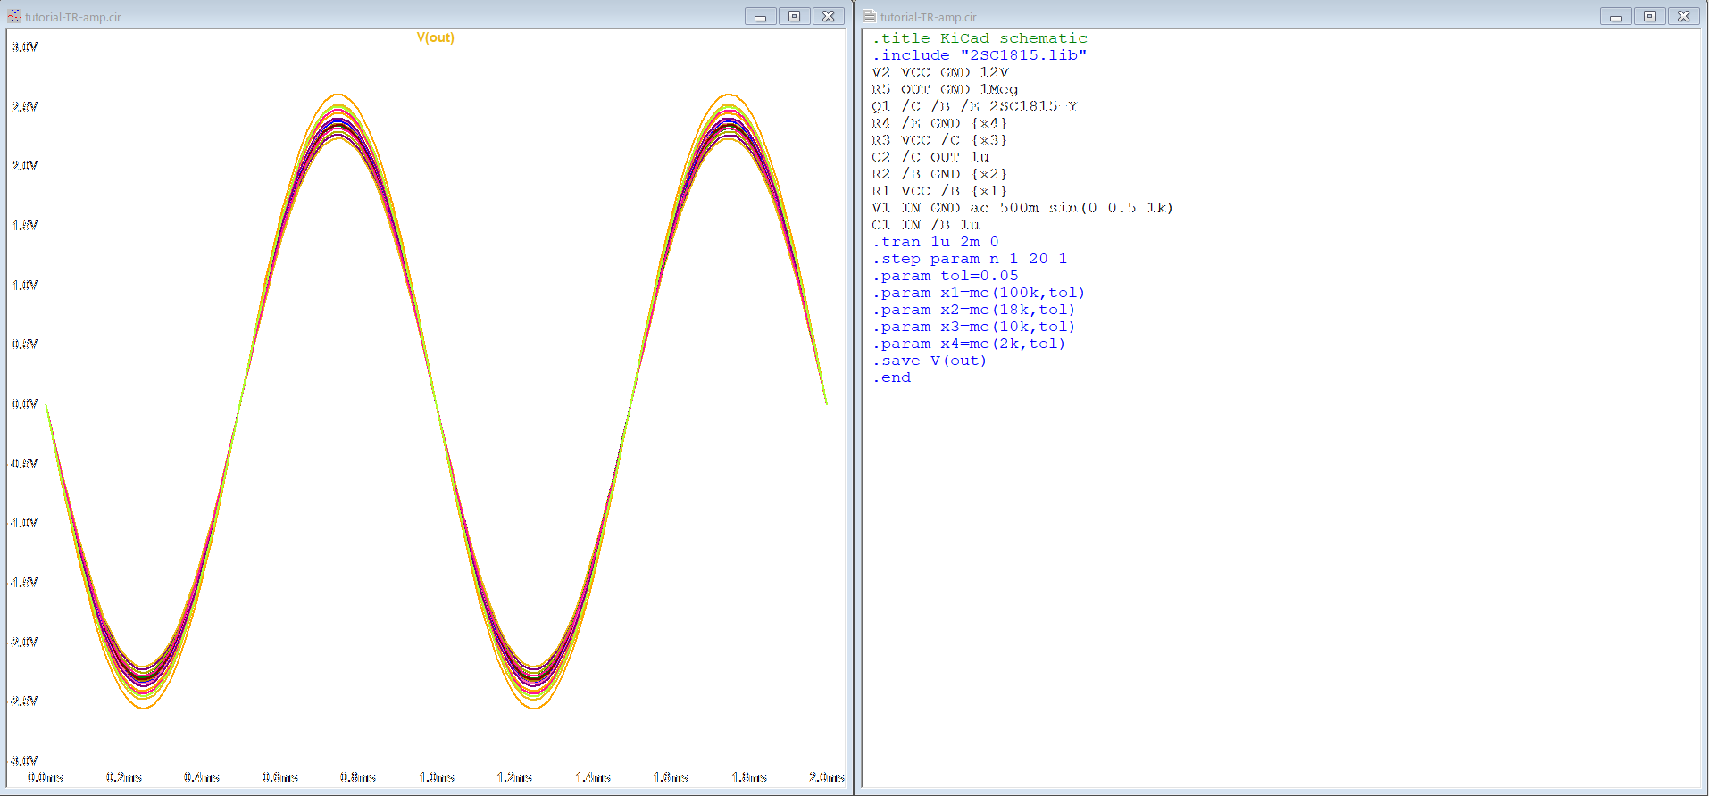Screen dimensions: 1710x796
Task: Click the waveform window's title bar icon
Action: pyautogui.click(x=14, y=16)
